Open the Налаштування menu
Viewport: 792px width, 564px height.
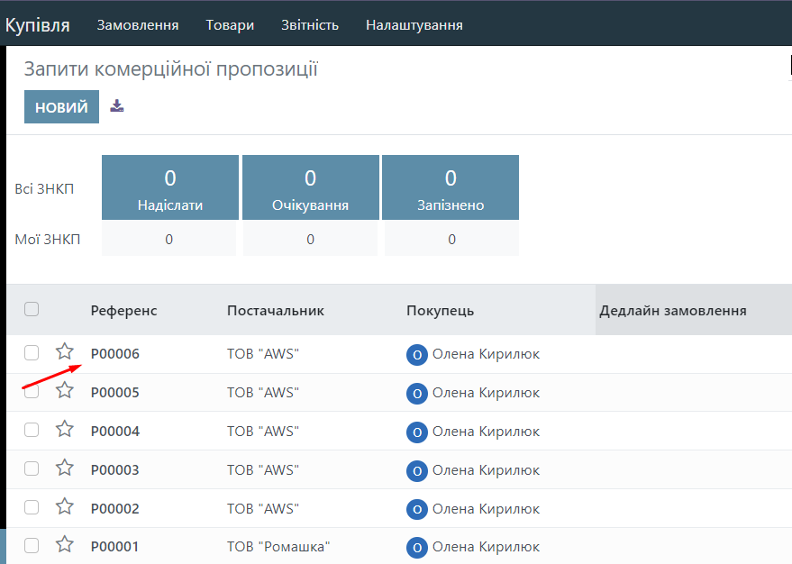click(x=414, y=25)
